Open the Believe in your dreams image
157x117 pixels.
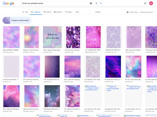(x=52, y=37)
